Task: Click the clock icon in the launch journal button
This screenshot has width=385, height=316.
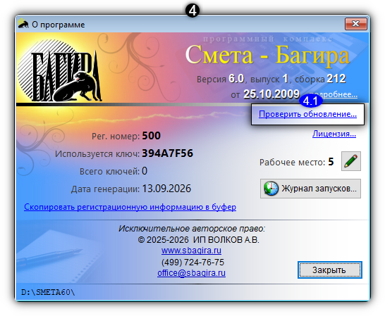Action: (x=271, y=189)
